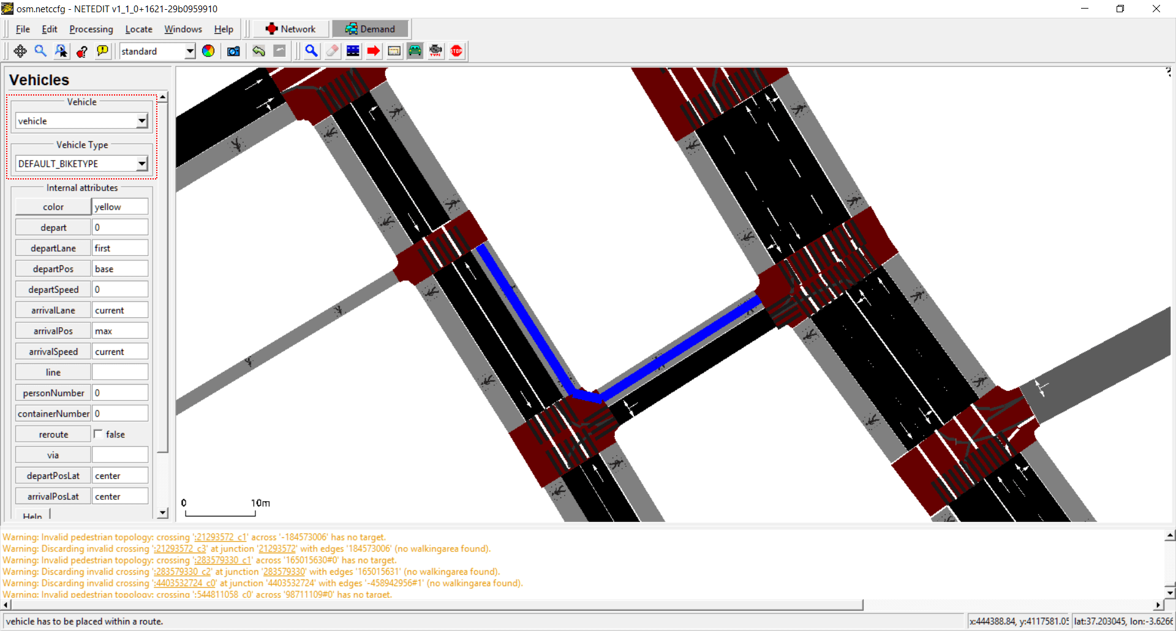Follow the 21293572_c1 crossing link
This screenshot has height=631, width=1176.
point(221,537)
